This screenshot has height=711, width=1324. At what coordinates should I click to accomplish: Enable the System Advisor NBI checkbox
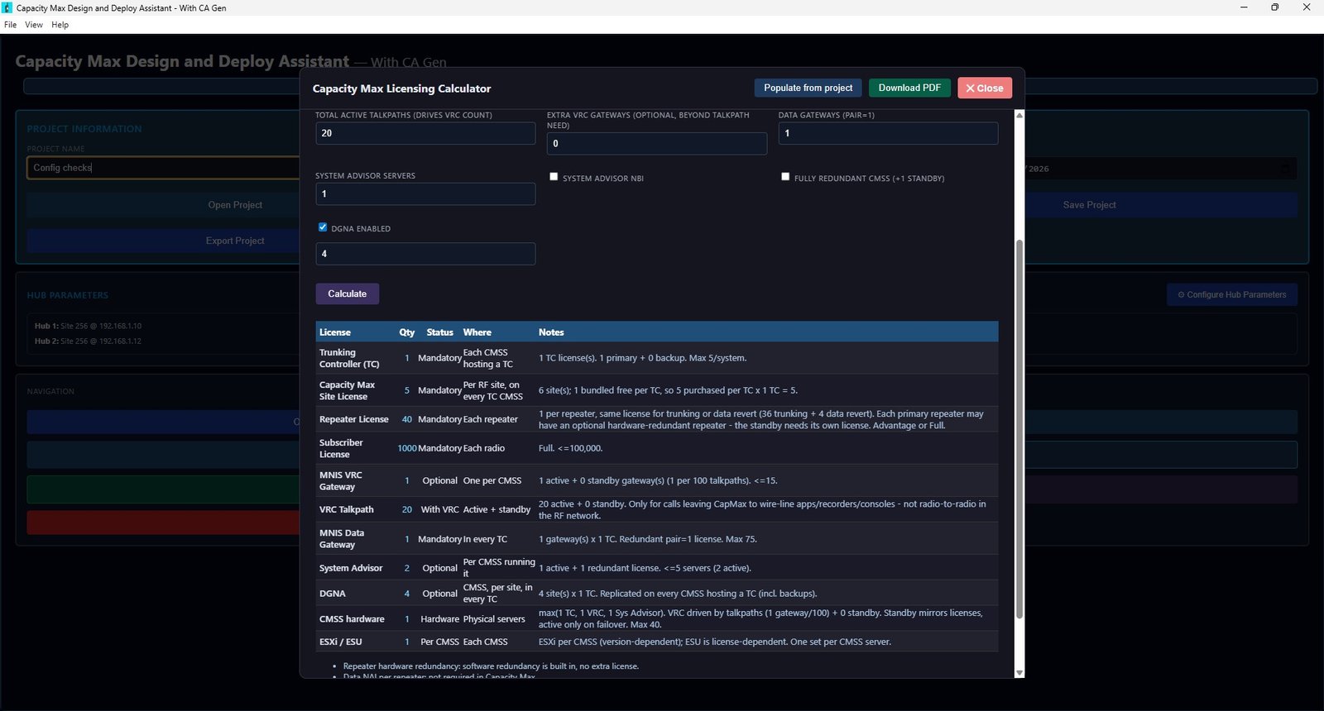pyautogui.click(x=554, y=177)
